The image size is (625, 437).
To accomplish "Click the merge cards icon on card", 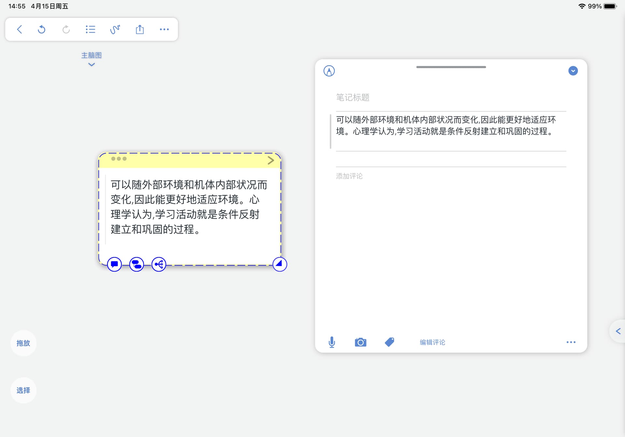I will tap(136, 264).
